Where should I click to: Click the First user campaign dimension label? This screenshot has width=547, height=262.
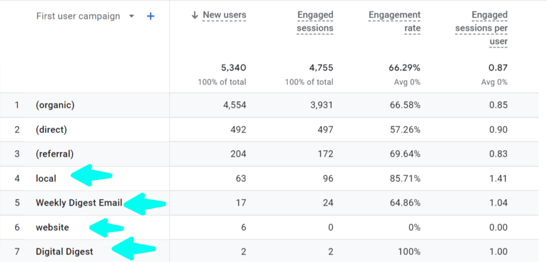click(78, 16)
